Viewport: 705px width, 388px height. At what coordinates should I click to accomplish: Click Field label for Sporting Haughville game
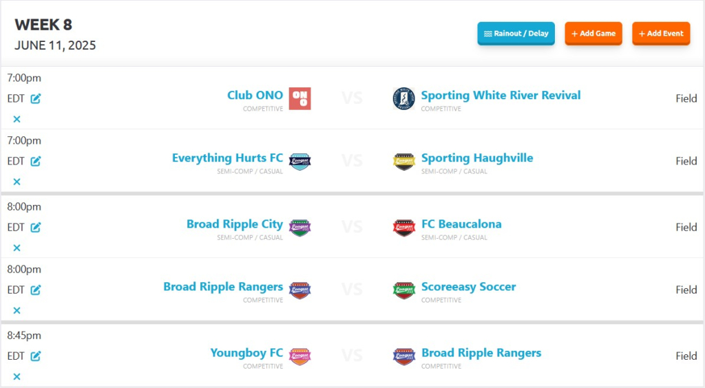point(686,161)
